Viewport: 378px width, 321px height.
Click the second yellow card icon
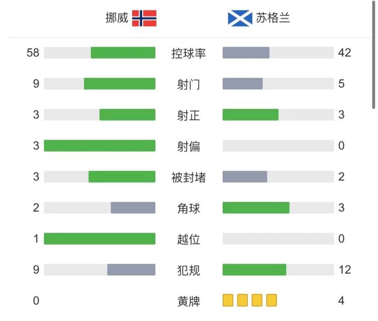click(x=242, y=301)
